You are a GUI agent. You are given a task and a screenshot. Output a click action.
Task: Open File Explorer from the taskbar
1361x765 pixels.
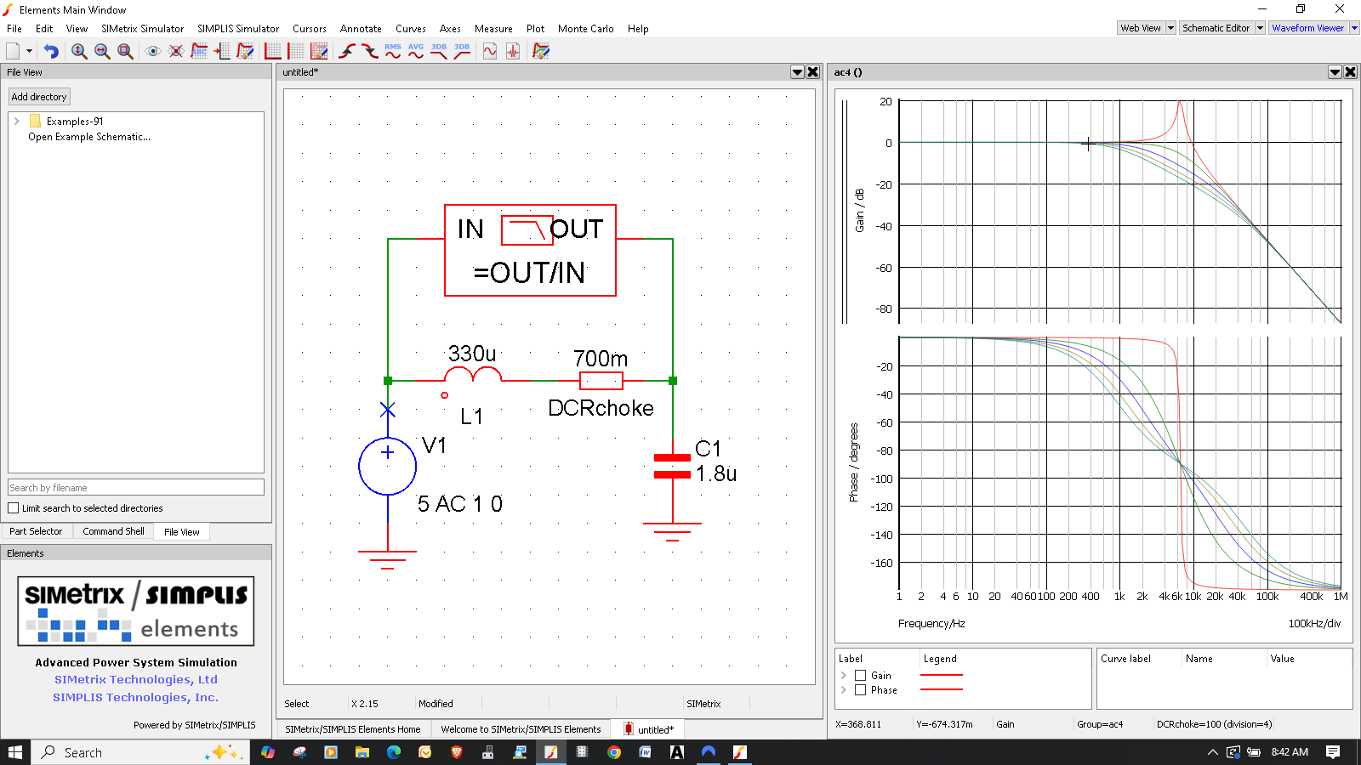[362, 752]
